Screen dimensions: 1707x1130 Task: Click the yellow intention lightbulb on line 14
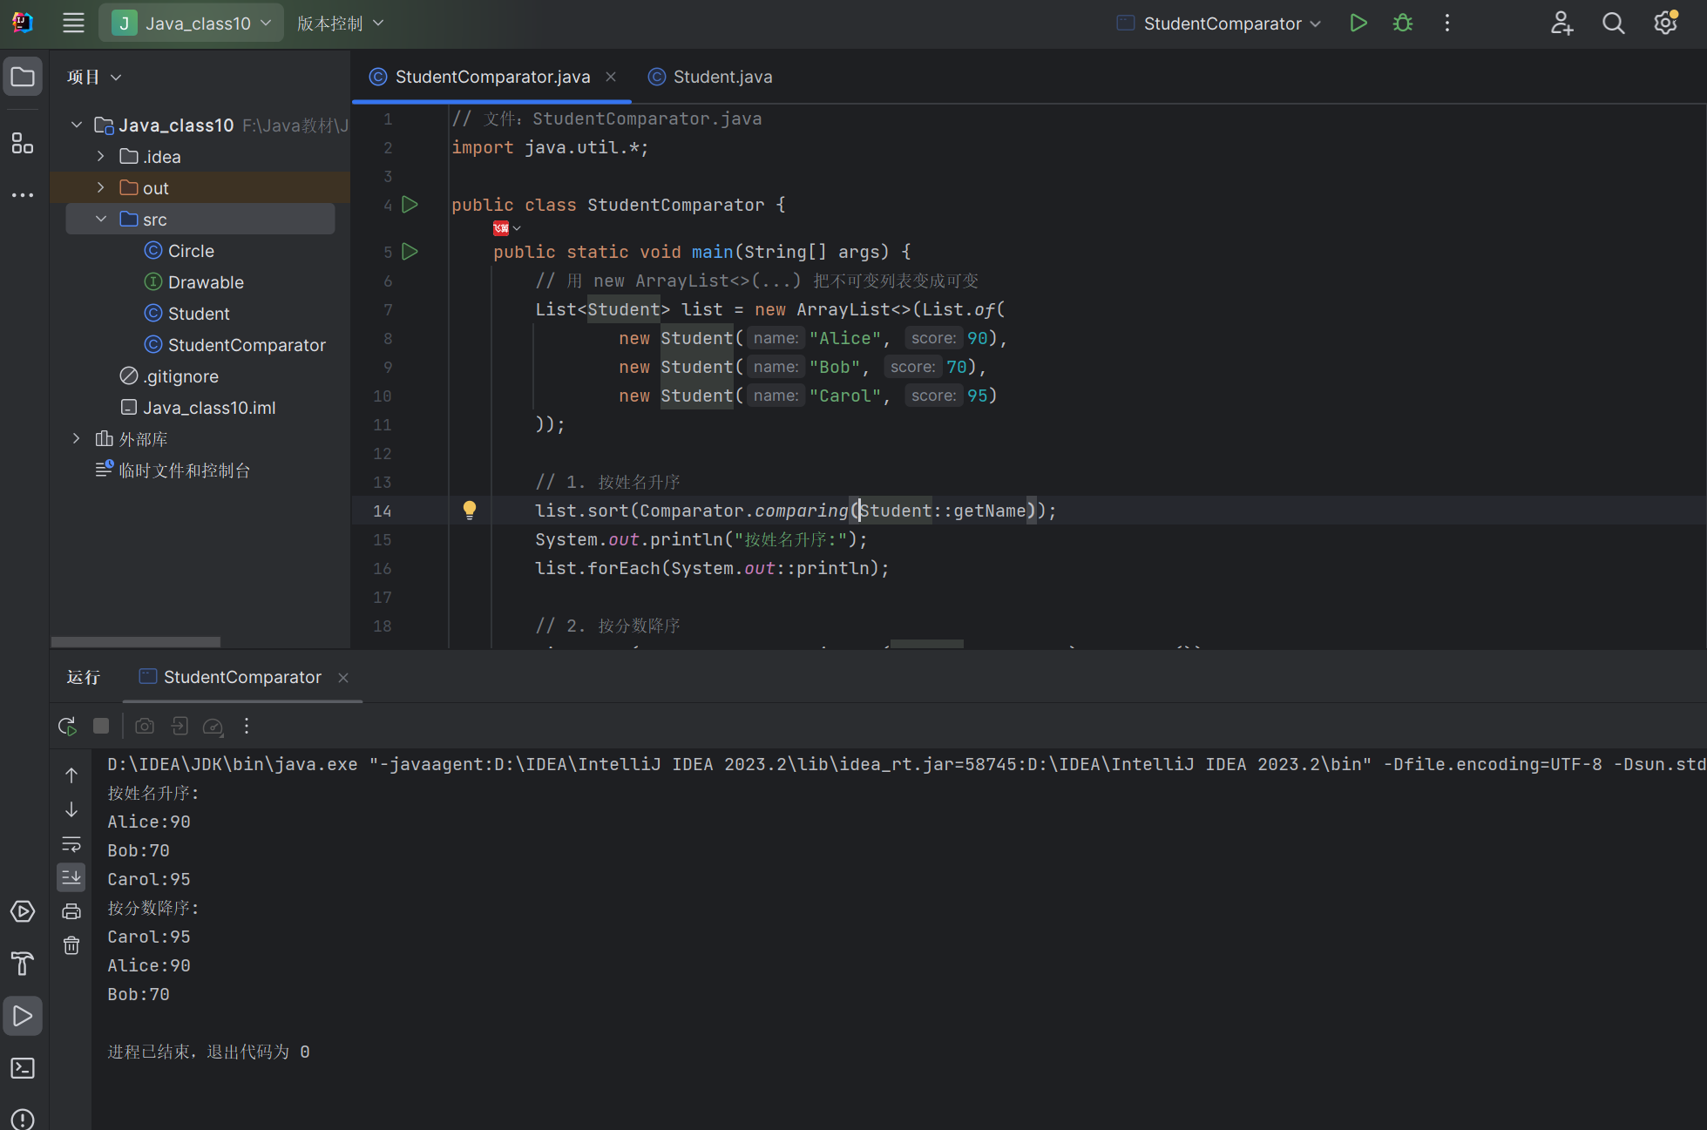point(469,511)
